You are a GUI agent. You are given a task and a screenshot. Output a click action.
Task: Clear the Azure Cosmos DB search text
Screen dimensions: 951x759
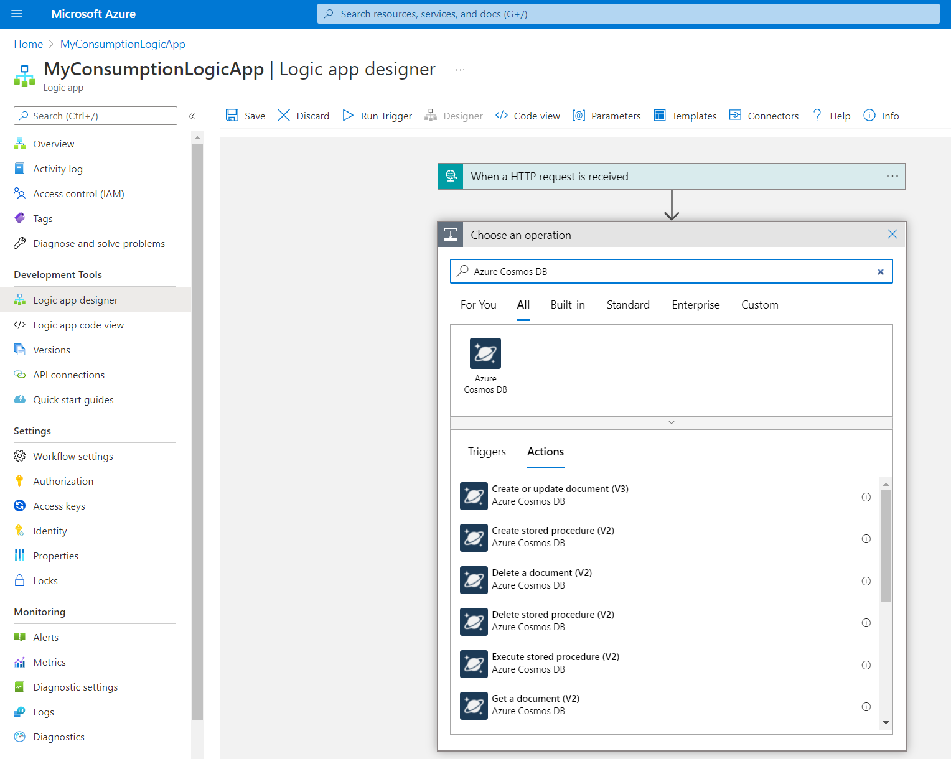tap(881, 272)
